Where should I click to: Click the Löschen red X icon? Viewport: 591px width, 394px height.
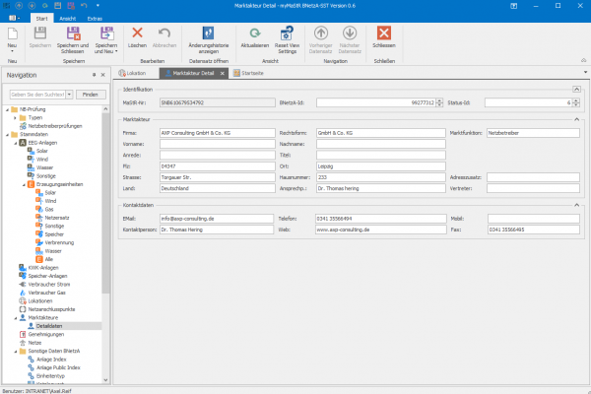coord(137,34)
